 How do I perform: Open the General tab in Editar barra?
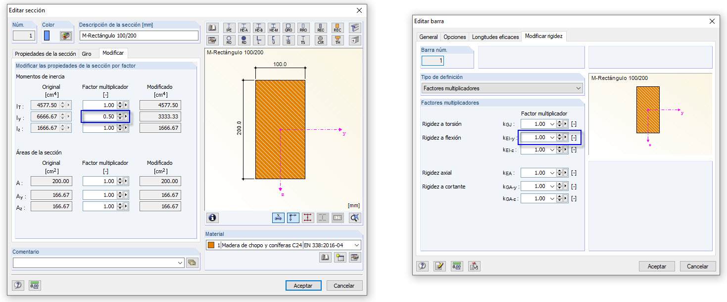(429, 37)
